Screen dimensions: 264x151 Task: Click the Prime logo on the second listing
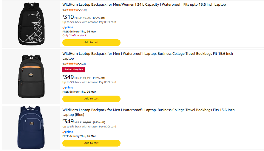click(68, 88)
